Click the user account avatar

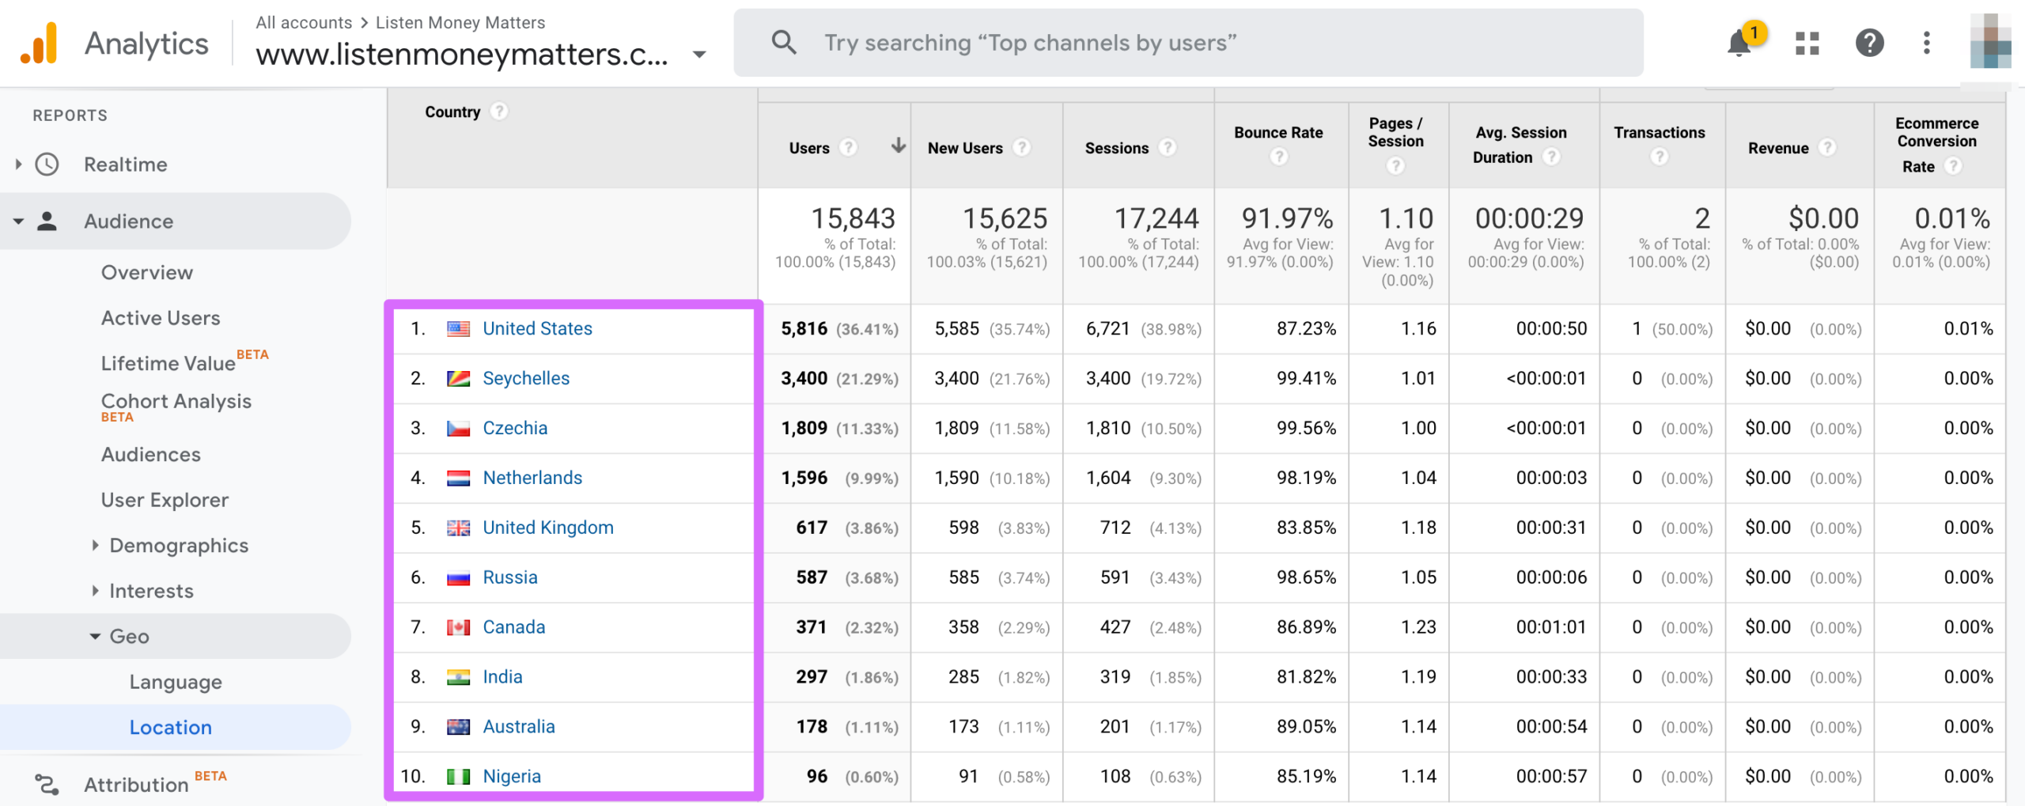(1990, 41)
